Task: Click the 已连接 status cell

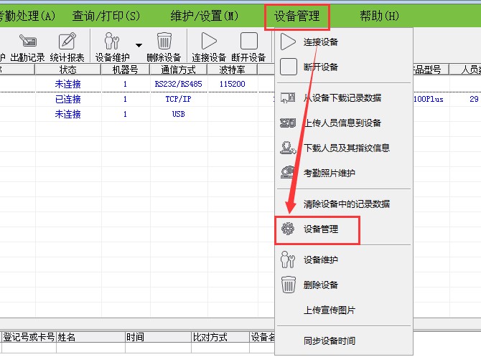Action: (67, 99)
